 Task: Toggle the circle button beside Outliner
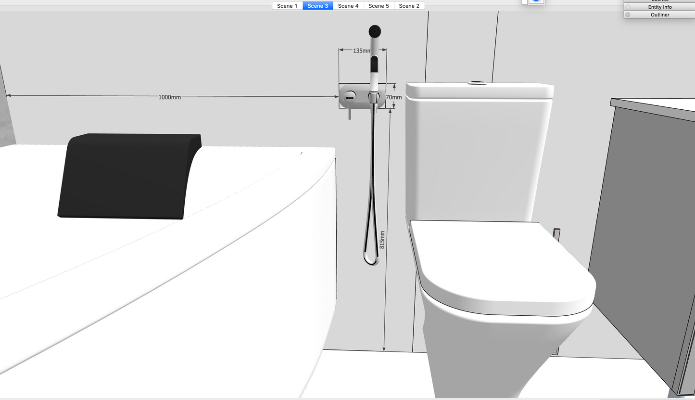(628, 14)
